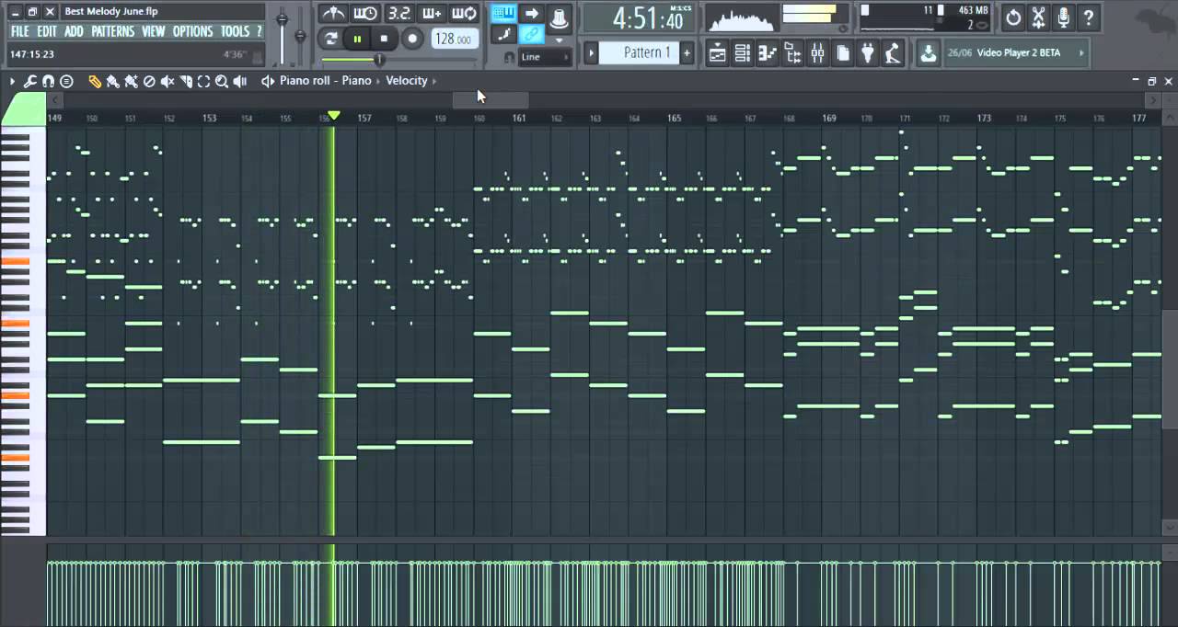Open the Line snap dropdown
This screenshot has height=627, width=1178.
tap(545, 57)
